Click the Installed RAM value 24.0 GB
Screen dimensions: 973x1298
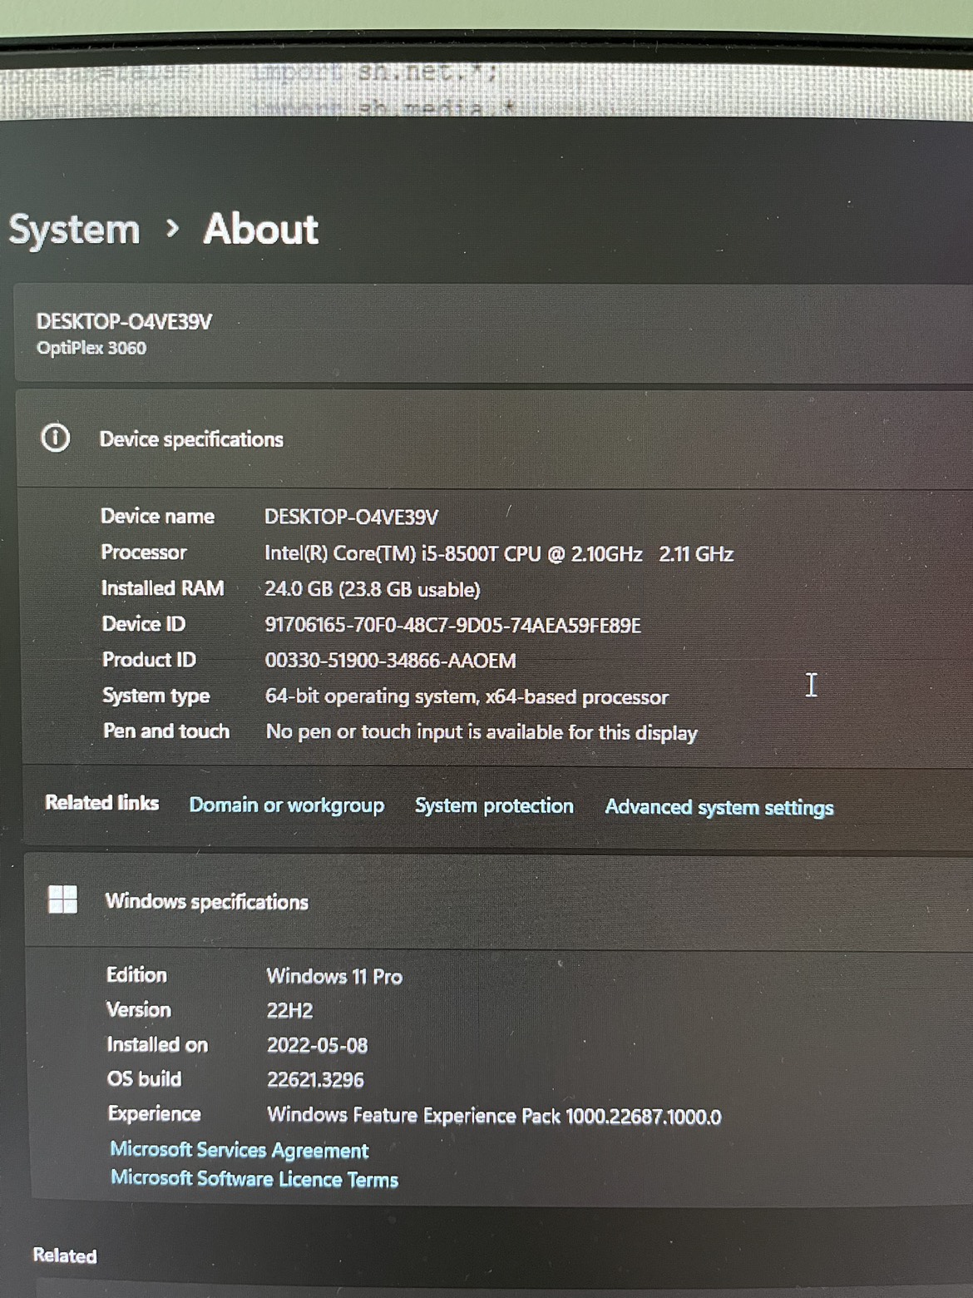[x=373, y=590]
